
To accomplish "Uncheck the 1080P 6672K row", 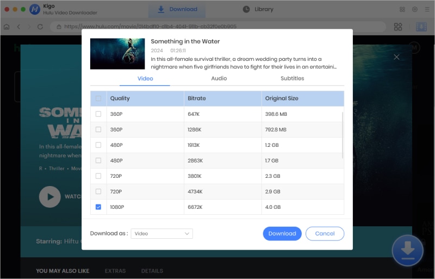I will point(98,207).
